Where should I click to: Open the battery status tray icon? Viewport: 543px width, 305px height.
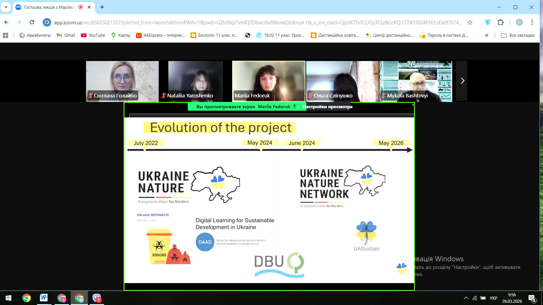[483, 298]
